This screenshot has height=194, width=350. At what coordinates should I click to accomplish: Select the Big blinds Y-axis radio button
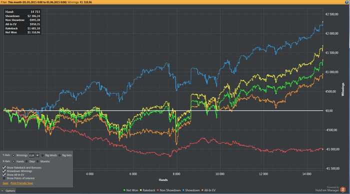tap(42, 155)
